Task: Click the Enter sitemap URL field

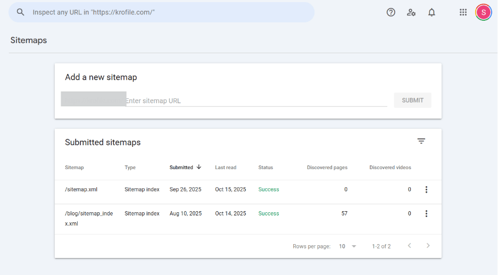Action: point(255,101)
